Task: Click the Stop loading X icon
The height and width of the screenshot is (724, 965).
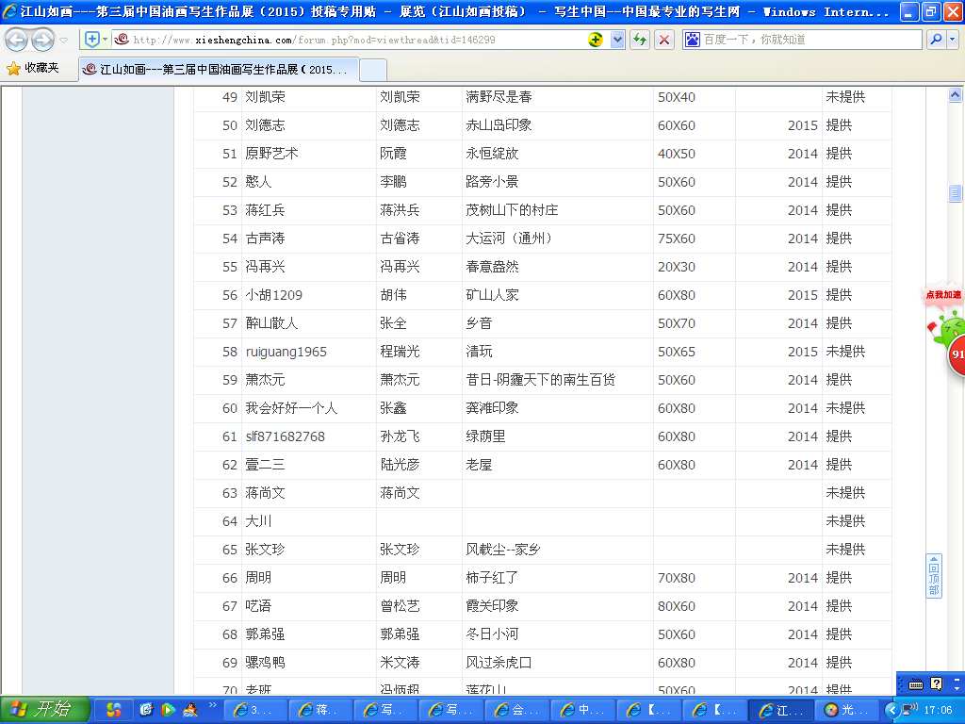Action: coord(664,40)
